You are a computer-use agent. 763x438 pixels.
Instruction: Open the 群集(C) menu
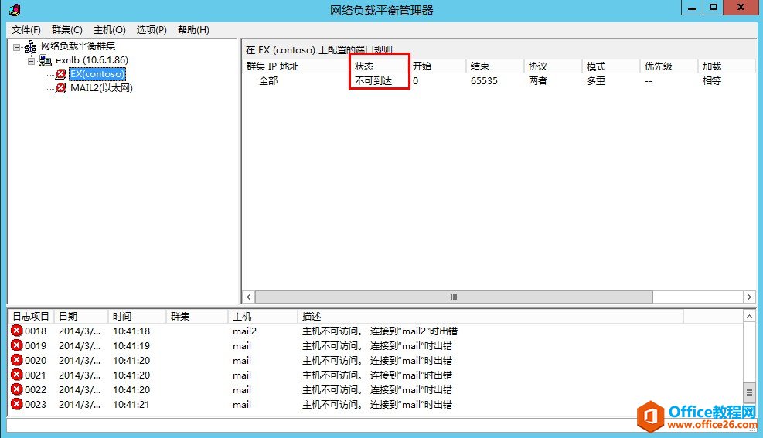coord(67,30)
